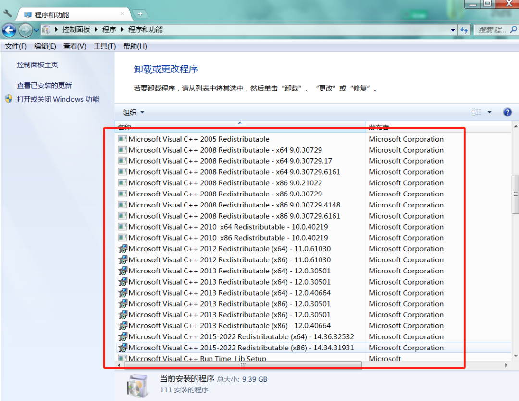Viewport: 519px width, 401px height.
Task: Open 查看已安装的更新 link
Action: [44, 86]
